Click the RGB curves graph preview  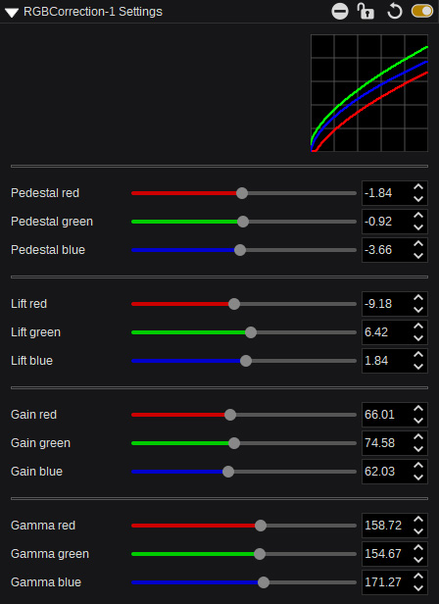[369, 93]
